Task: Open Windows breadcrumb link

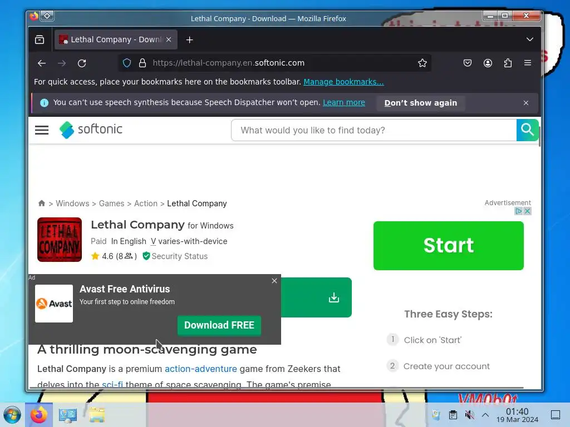Action: point(72,203)
